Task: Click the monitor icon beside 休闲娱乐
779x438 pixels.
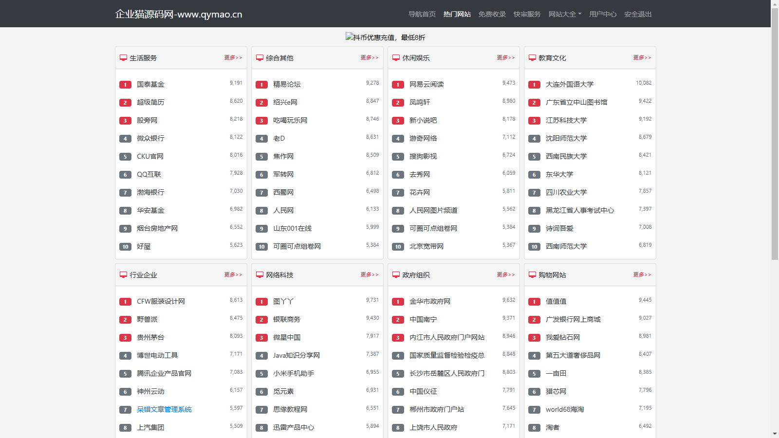Action: [396, 58]
